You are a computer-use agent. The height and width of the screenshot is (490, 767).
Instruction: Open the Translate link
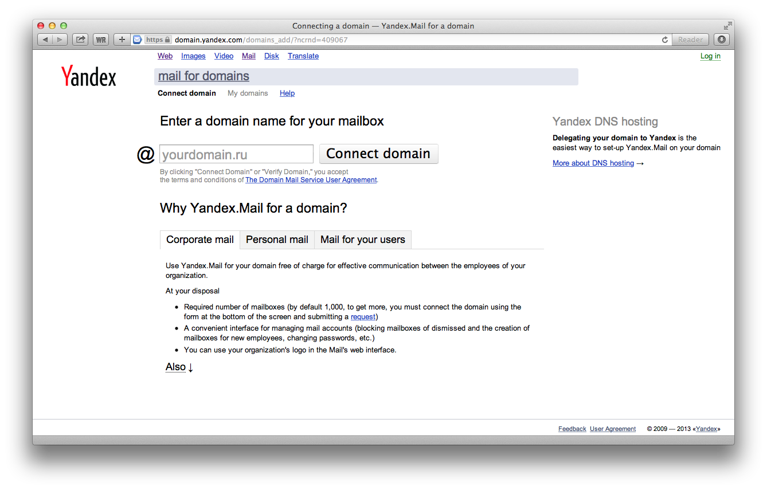tap(303, 56)
